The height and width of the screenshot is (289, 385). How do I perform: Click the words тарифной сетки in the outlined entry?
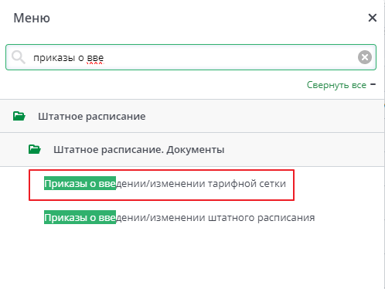[247, 184]
